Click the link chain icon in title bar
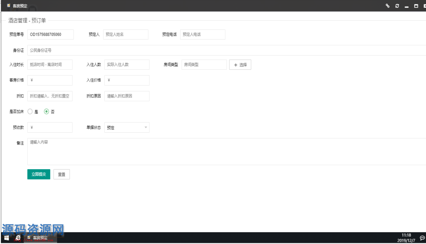Viewport: 426px width, 244px height. (387, 6)
